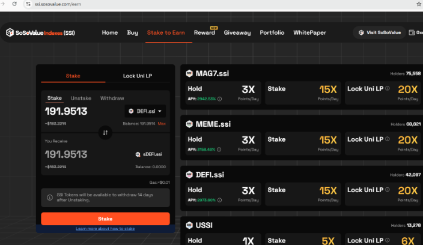Click info icon next to DEFI.ssi APY

219,200
